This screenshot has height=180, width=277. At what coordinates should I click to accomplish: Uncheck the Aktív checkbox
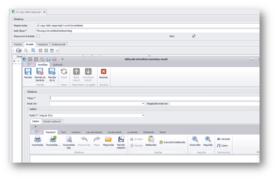coord(193,36)
